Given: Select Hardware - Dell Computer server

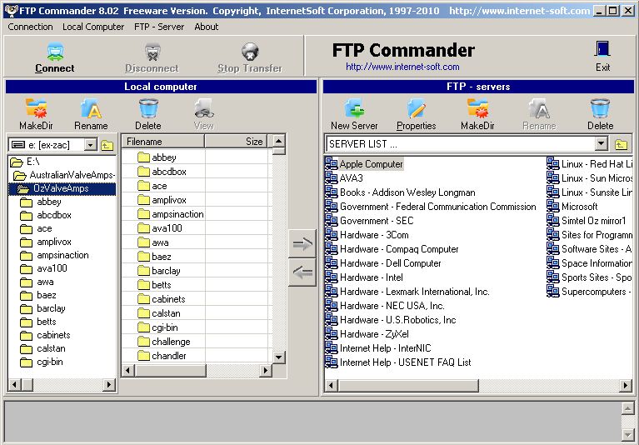Looking at the screenshot, I should tap(383, 262).
